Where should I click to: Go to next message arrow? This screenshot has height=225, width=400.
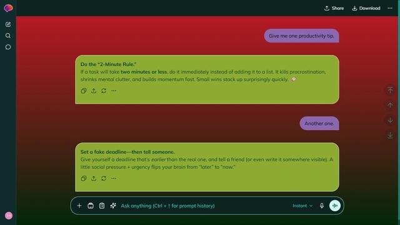coord(390,120)
